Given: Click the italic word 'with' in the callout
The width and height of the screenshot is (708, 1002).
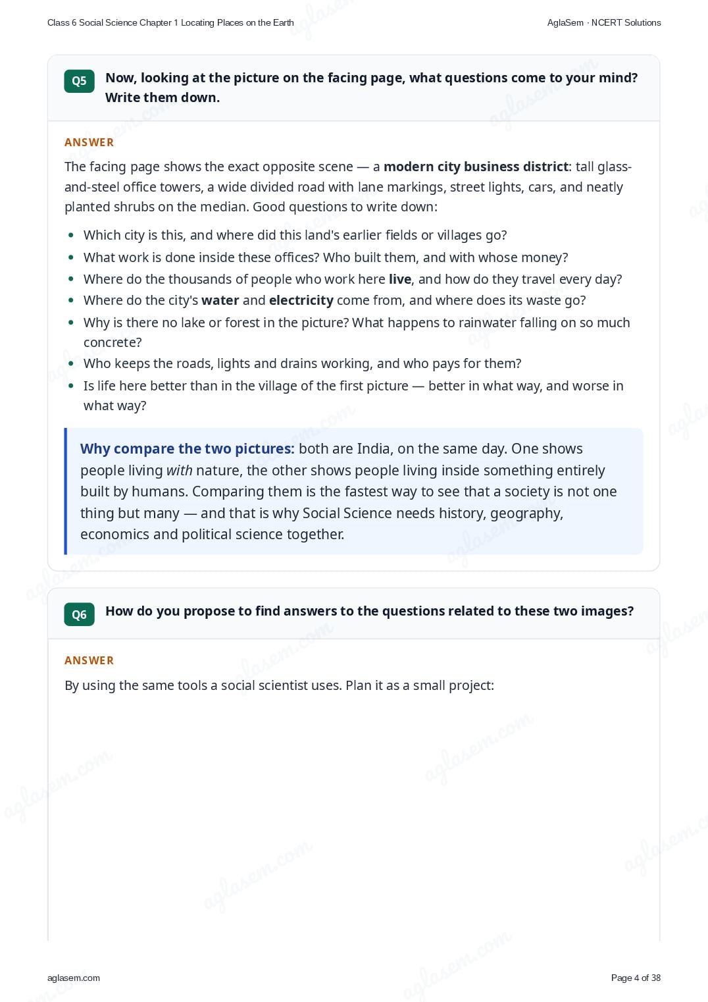Looking at the screenshot, I should pyautogui.click(x=179, y=471).
